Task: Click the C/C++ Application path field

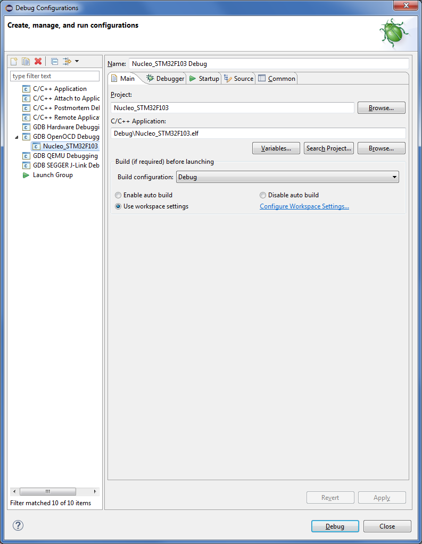Action: coord(258,133)
